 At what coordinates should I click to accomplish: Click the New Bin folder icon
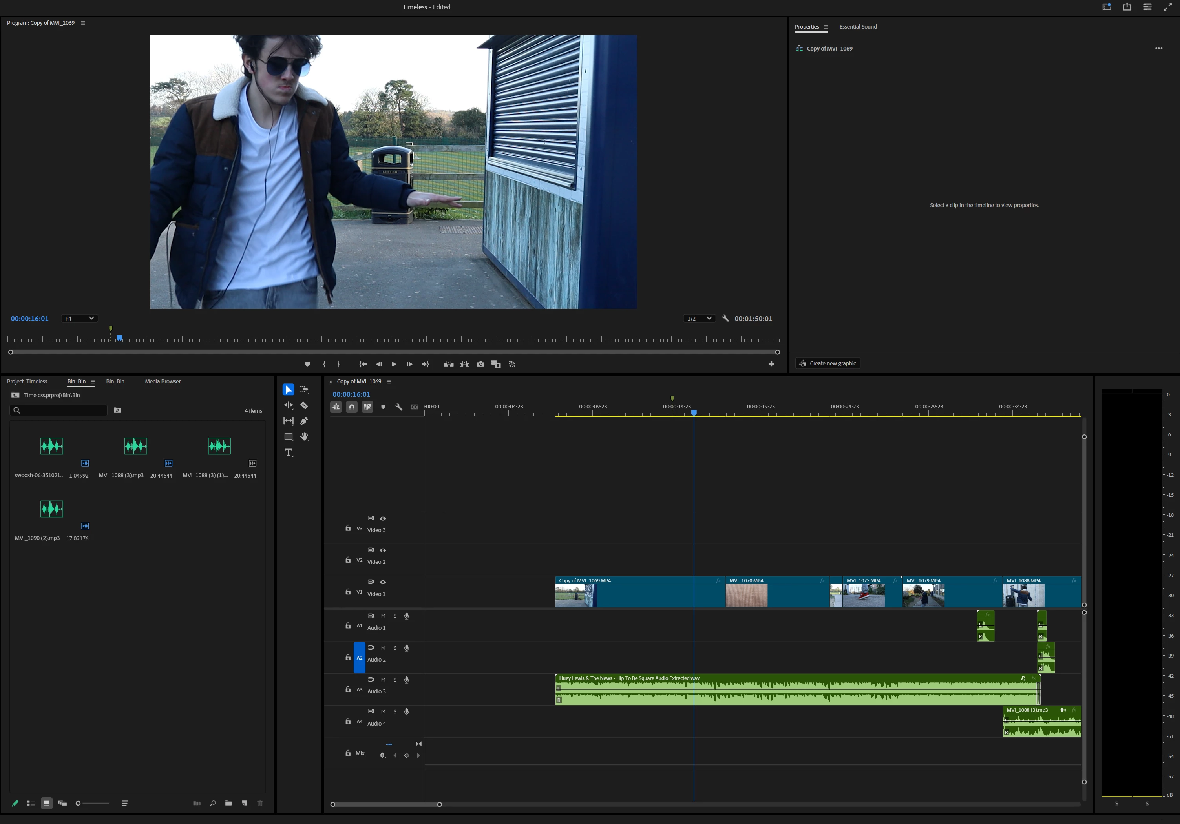(x=228, y=803)
